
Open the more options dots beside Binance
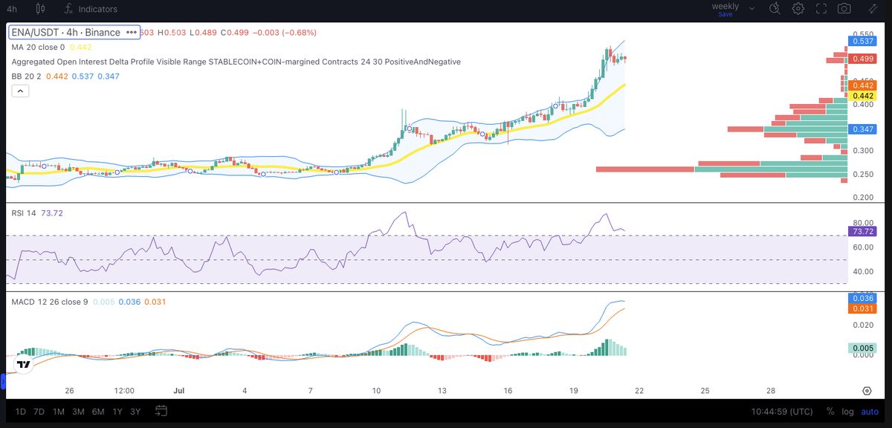pos(132,33)
